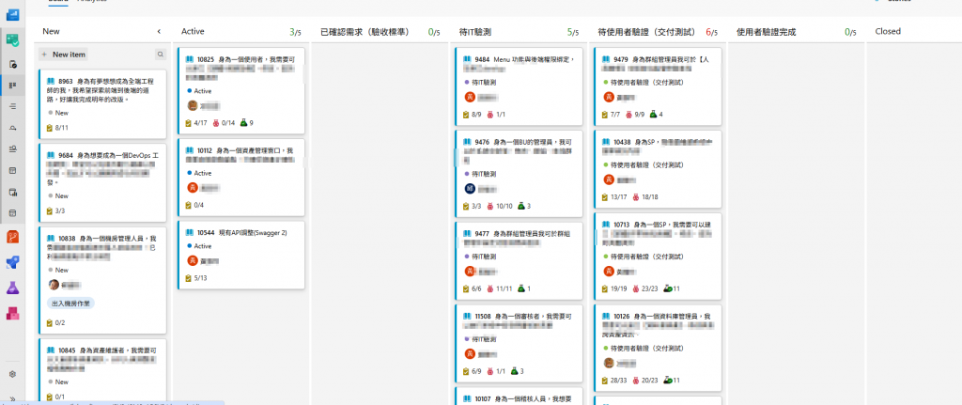
Task: Open the Artifacts hub icon
Action: click(x=13, y=313)
